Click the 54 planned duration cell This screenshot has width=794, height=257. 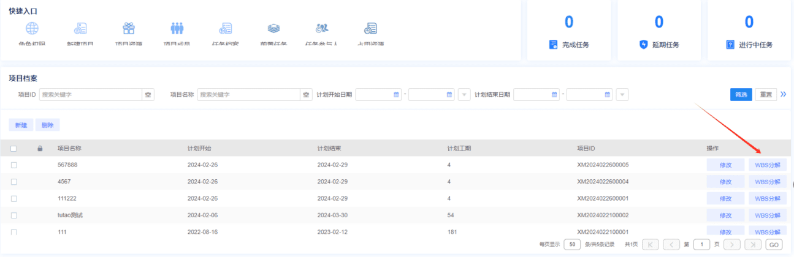451,215
